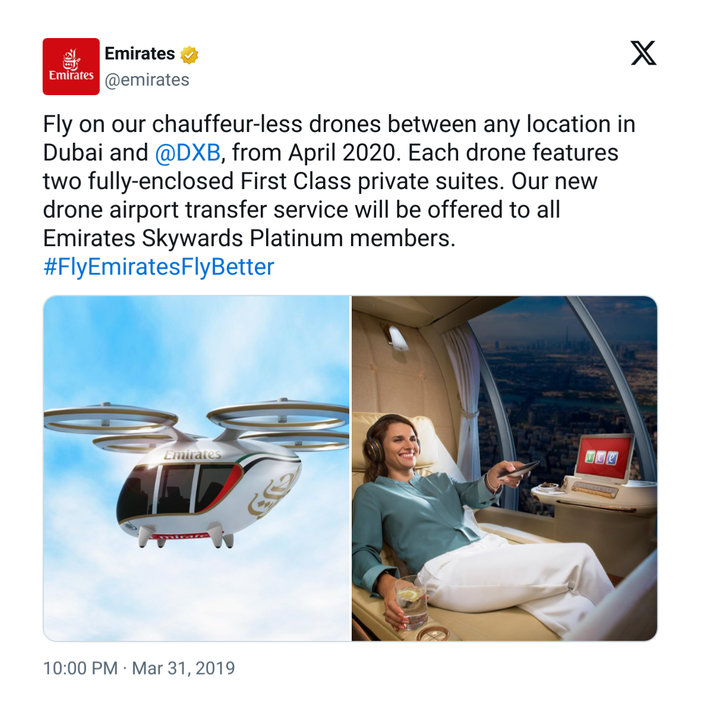Click the remote control in cabin photo

(x=518, y=470)
